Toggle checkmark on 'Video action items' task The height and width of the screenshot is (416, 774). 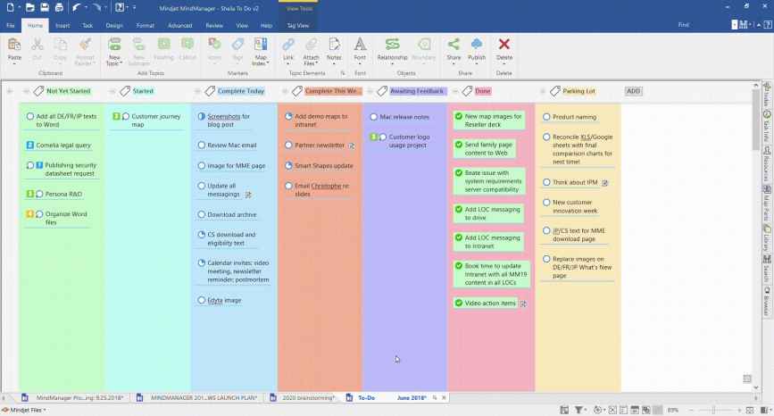pos(458,304)
